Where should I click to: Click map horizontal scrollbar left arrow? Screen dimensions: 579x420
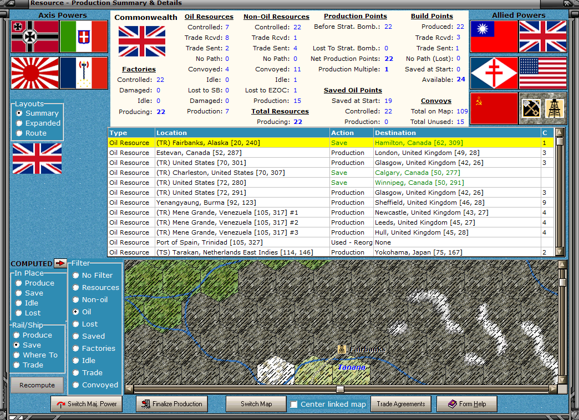point(129,388)
